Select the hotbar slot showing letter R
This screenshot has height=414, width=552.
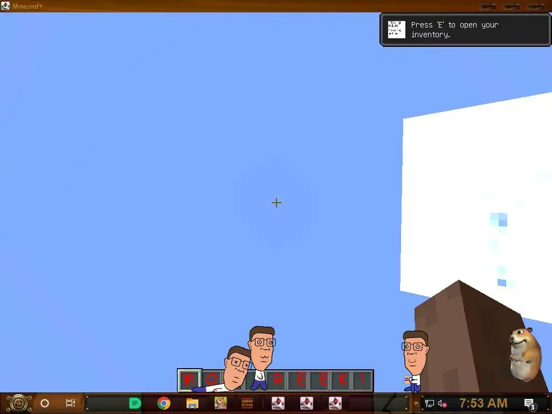(278, 380)
